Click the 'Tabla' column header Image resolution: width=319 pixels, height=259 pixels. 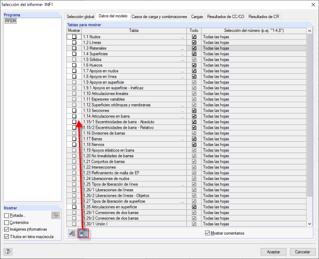point(134,31)
